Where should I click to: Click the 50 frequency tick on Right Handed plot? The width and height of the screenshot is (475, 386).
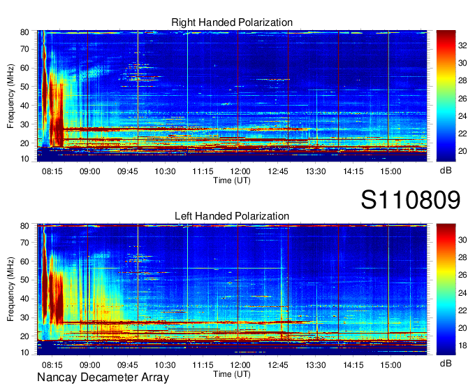click(x=24, y=87)
